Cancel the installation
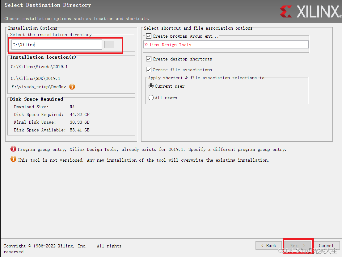The image size is (342, 257). coord(326,246)
